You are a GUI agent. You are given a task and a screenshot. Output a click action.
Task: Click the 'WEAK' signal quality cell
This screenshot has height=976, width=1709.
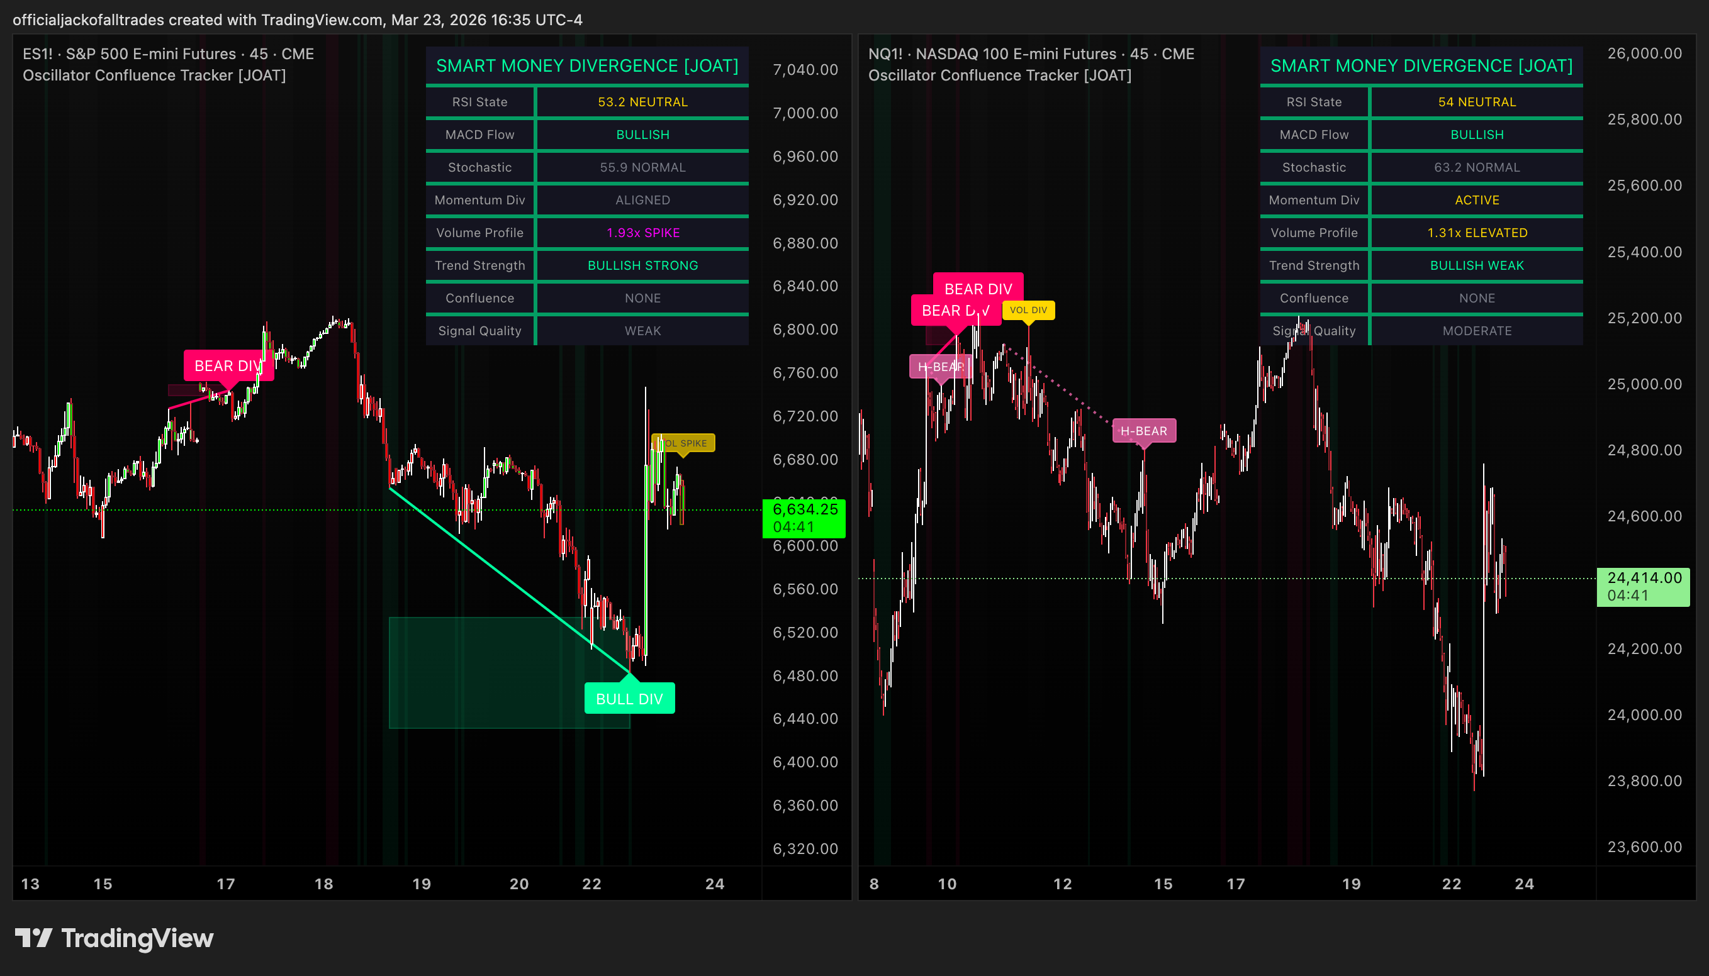click(x=642, y=331)
